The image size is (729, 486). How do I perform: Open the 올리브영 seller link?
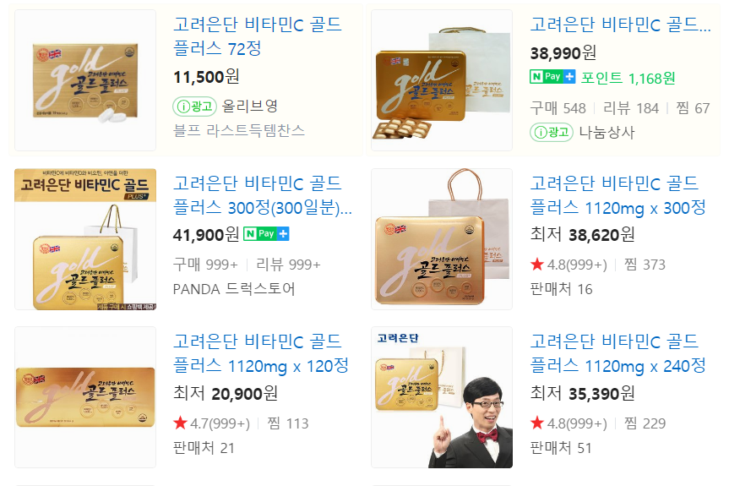[x=250, y=106]
